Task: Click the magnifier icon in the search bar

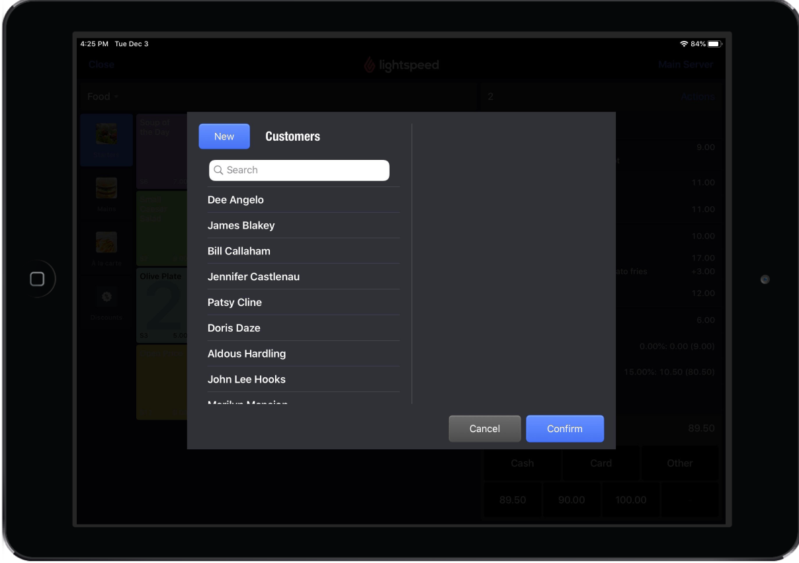Action: click(x=218, y=170)
